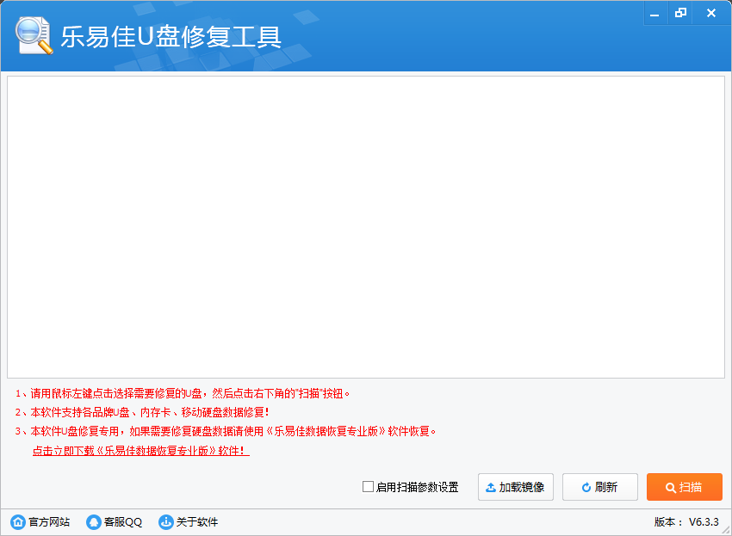732x536 pixels.
Task: Close the window with the X button
Action: point(711,13)
